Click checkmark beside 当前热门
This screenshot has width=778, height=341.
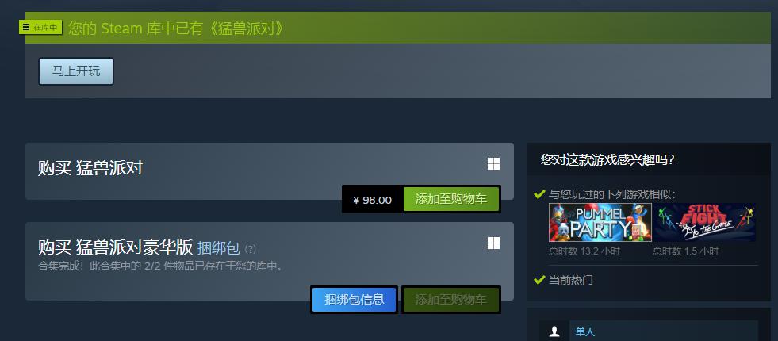tap(539, 280)
